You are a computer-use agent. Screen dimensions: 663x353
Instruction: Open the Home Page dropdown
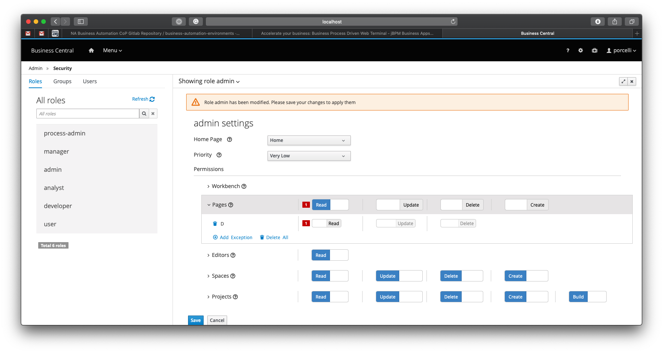pos(309,140)
